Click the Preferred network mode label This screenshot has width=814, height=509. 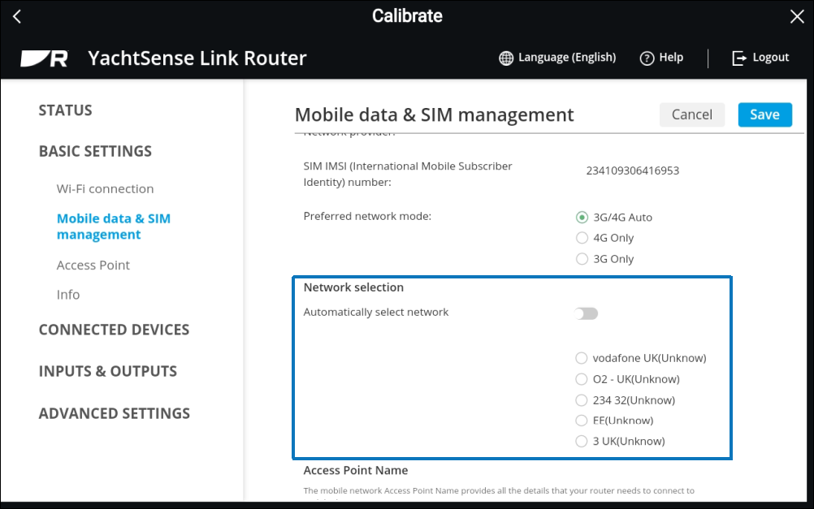tap(367, 216)
